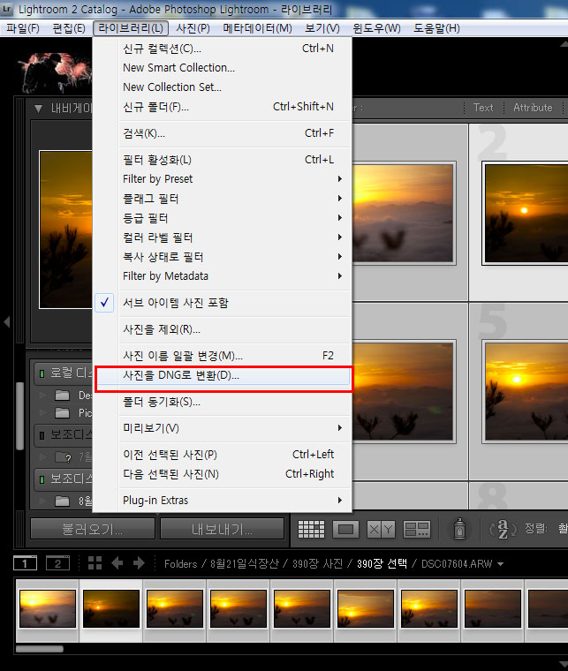Switch to Grid view icon
The image size is (568, 671).
coord(311,529)
